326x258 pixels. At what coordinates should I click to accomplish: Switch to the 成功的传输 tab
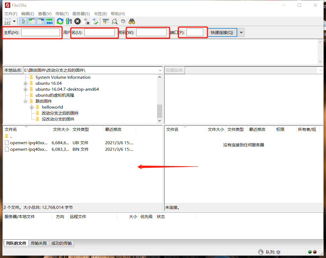coord(62,243)
